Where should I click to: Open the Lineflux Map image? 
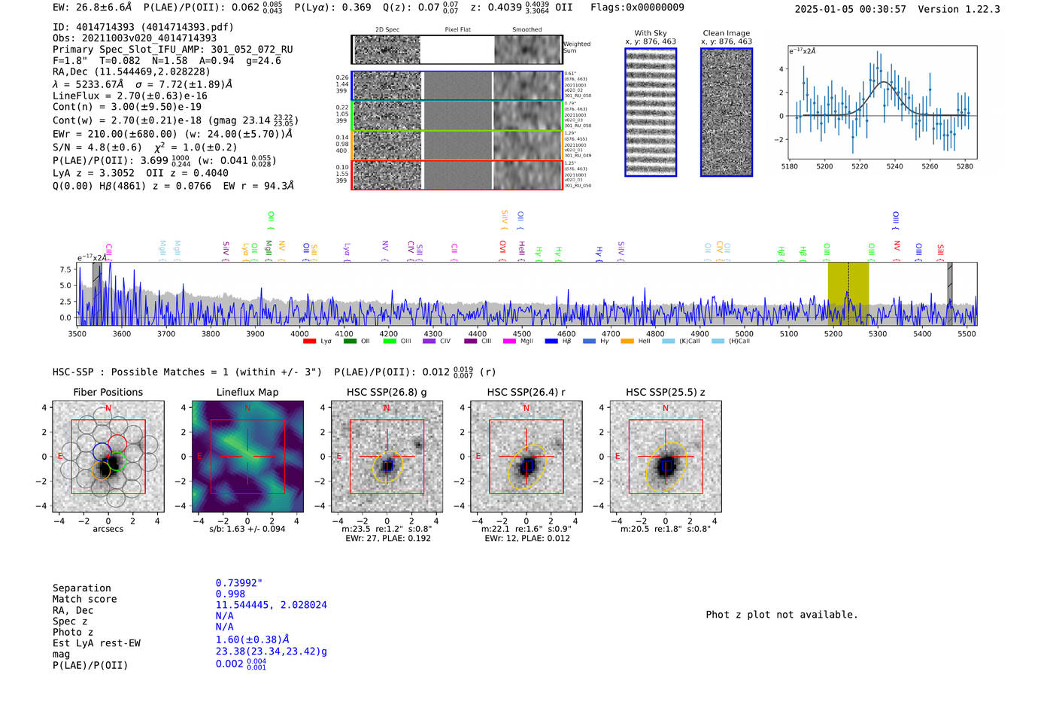click(x=247, y=457)
